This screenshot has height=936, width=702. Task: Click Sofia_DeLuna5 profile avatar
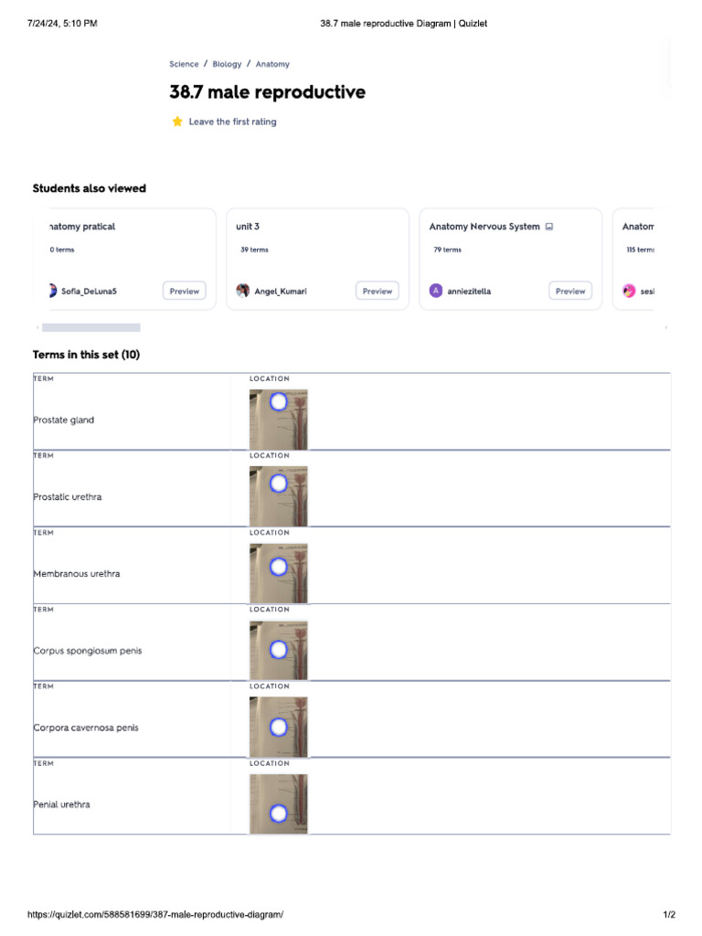click(x=52, y=291)
